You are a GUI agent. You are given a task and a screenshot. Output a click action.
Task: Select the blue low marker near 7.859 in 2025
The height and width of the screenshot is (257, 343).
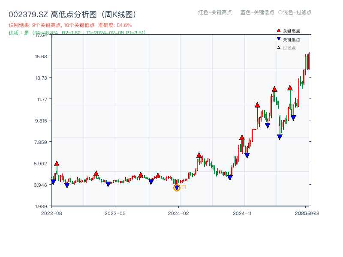(x=280, y=137)
